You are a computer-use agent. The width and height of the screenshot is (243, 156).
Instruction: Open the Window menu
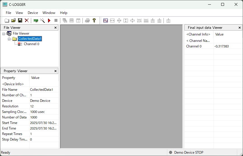(x=49, y=13)
